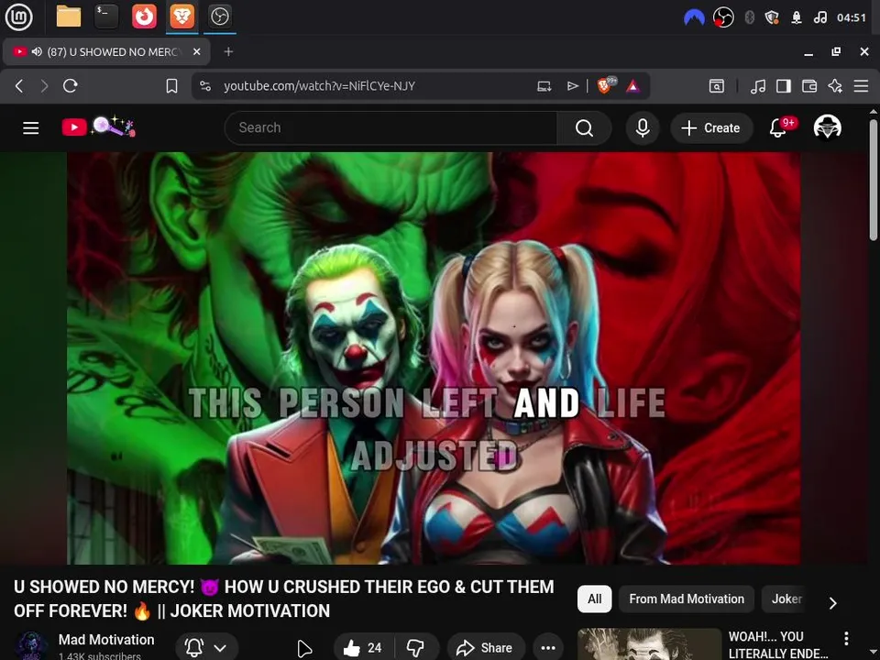
Task: Open the YouTube guide menu
Action: click(31, 128)
